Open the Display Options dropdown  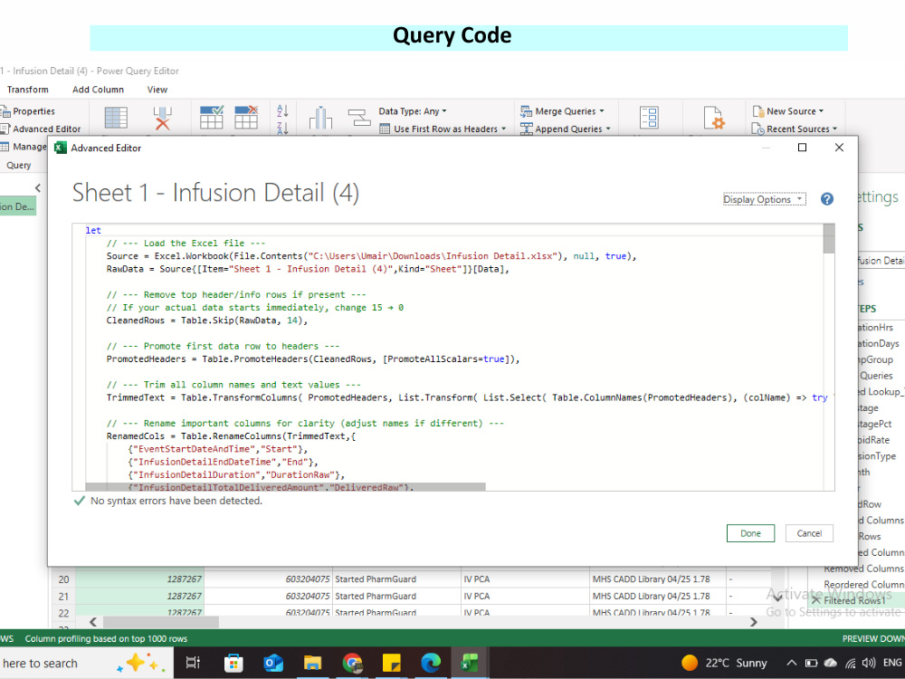tap(764, 199)
